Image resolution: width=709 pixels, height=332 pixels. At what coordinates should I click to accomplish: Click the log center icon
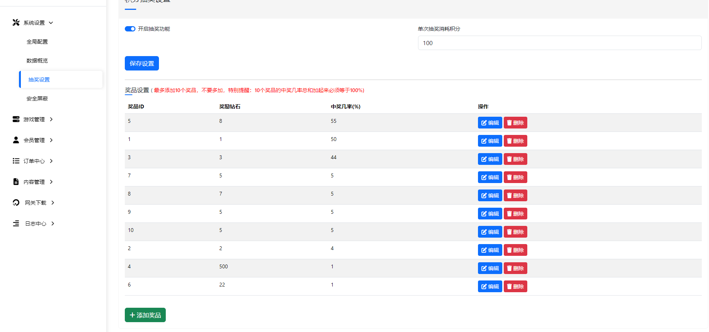pos(16,224)
